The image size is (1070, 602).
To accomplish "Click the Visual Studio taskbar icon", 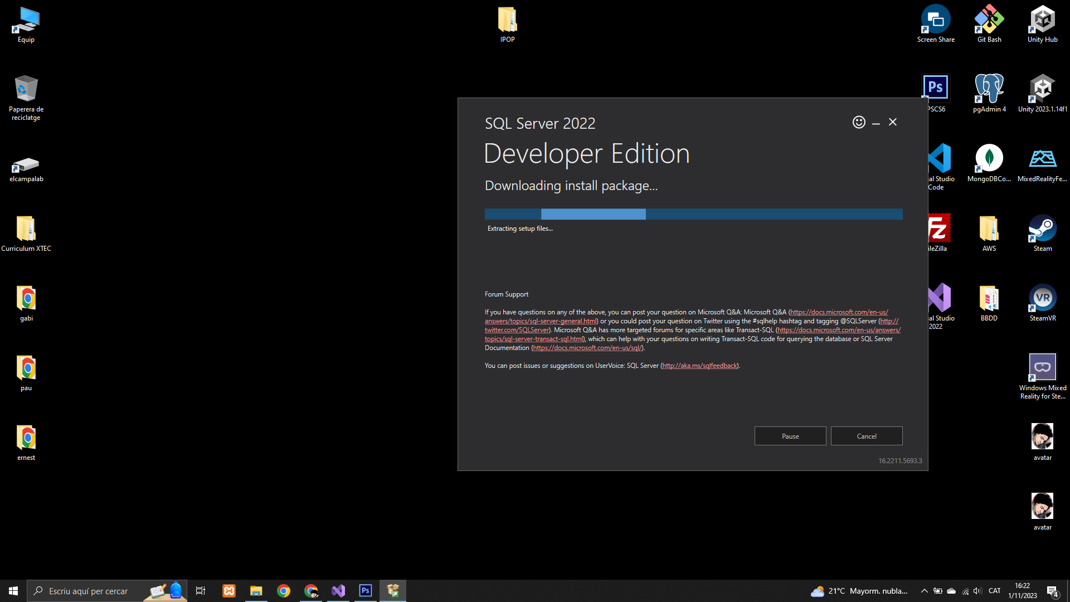I will (338, 591).
